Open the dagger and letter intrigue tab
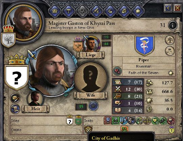 point(110,11)
